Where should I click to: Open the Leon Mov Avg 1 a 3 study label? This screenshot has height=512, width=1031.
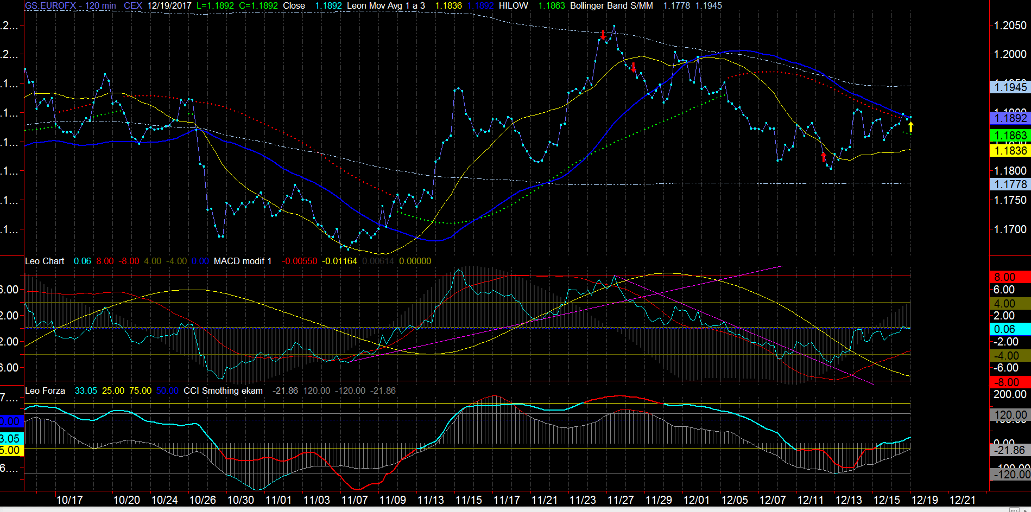click(x=386, y=5)
